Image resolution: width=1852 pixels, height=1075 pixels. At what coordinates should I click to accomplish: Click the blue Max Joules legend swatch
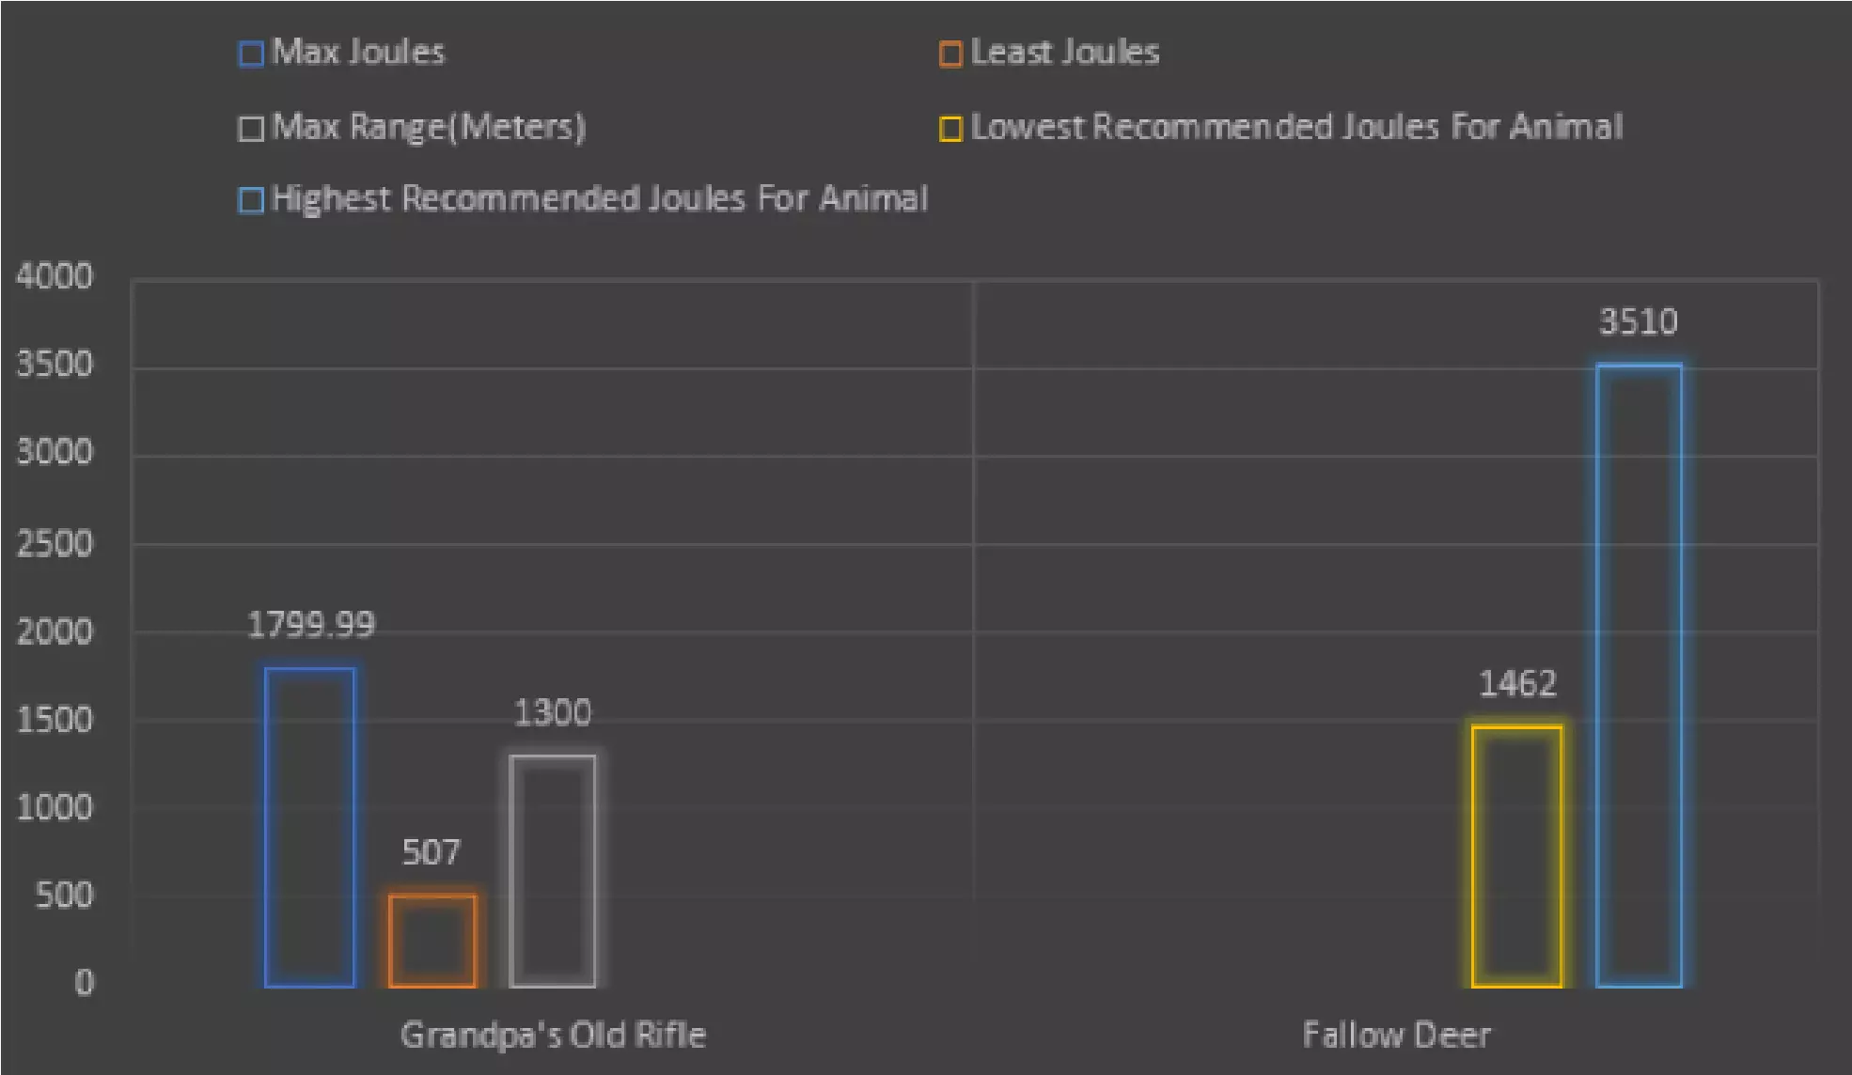click(x=251, y=54)
